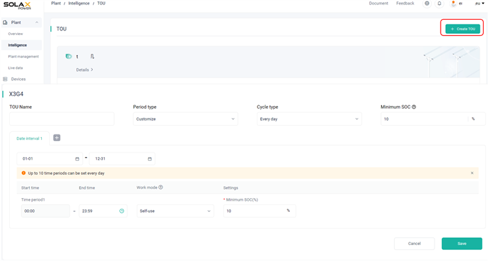The height and width of the screenshot is (261, 489).
Task: Click the user avatar icon
Action: point(453,3)
